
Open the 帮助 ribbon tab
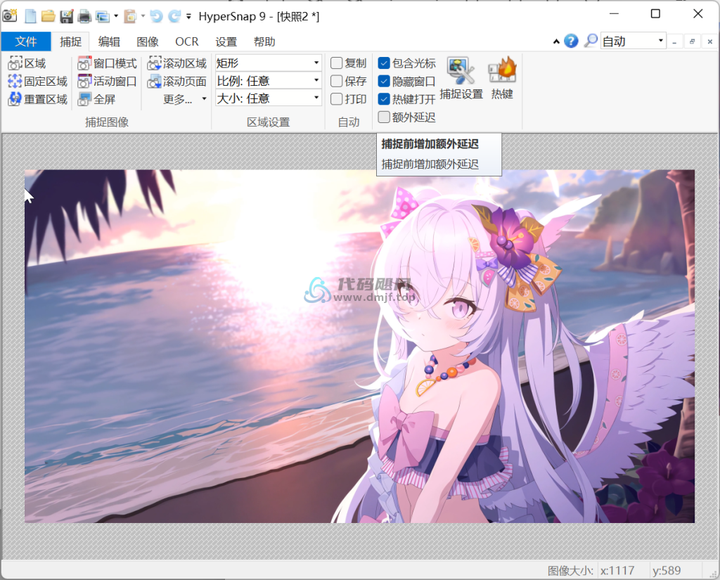(x=264, y=41)
